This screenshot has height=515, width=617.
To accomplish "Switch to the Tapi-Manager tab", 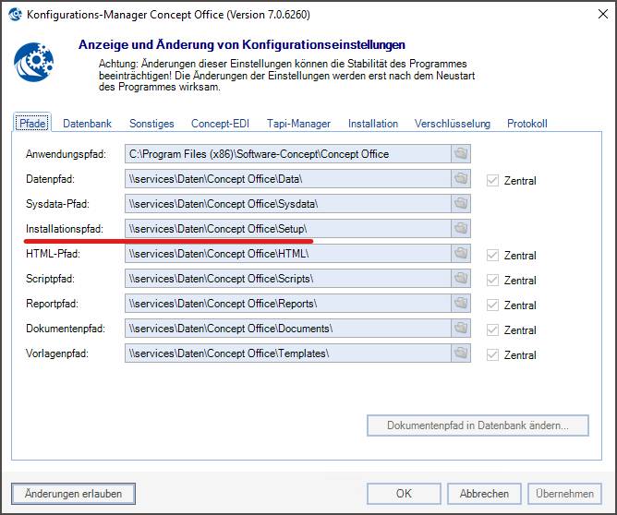I will pos(298,124).
